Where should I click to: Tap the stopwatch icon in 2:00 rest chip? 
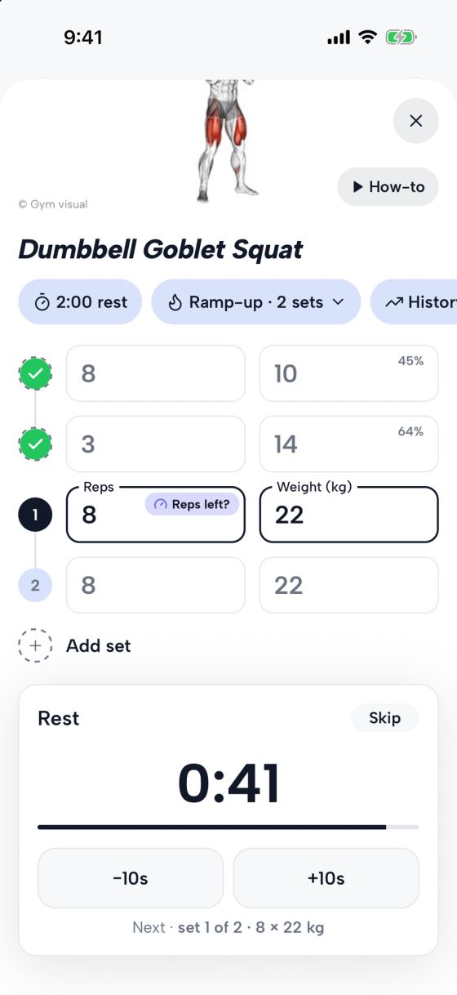(42, 302)
